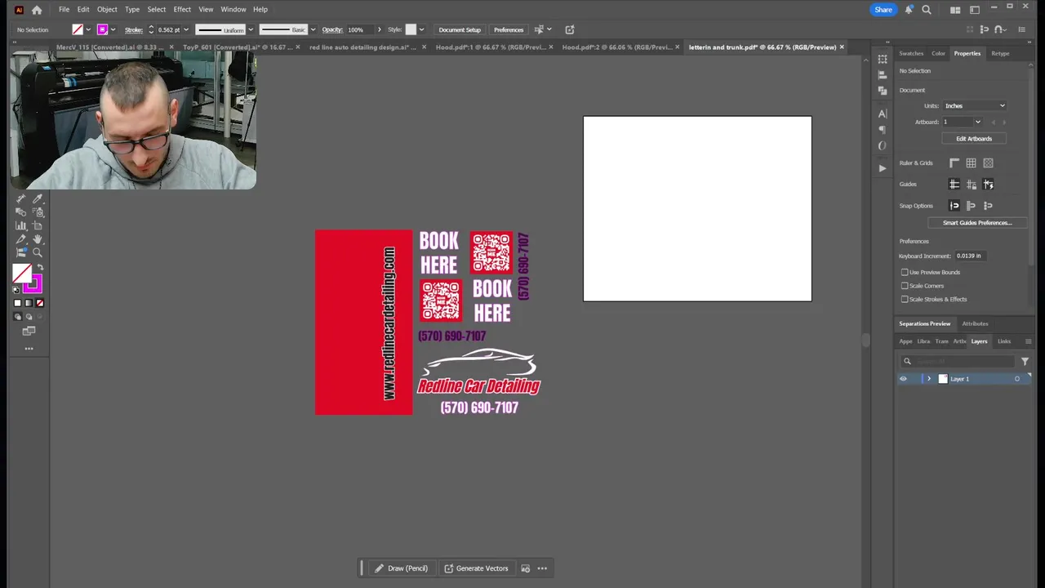Open the Object menu
The width and height of the screenshot is (1045, 588).
pos(107,10)
